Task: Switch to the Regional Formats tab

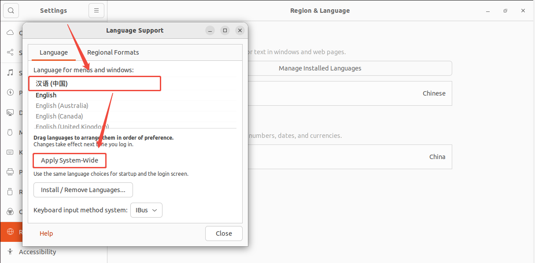Action: (x=113, y=52)
